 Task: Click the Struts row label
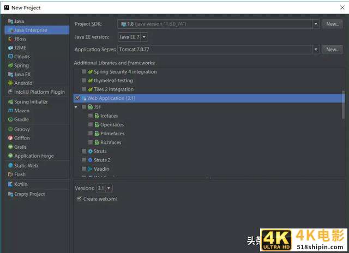[x=100, y=152]
